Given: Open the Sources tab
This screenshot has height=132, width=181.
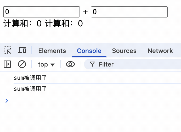Looking at the screenshot, I should (124, 51).
